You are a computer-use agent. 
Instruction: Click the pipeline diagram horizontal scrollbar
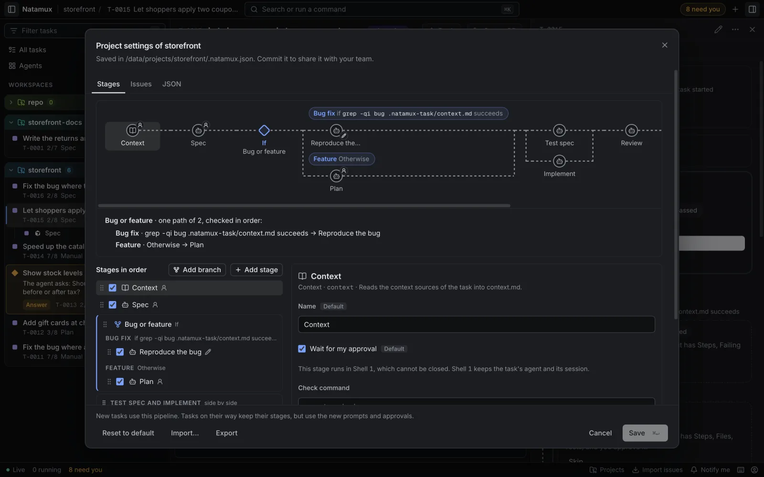(x=304, y=206)
